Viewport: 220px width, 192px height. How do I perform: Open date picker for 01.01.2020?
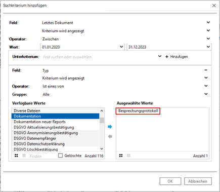[x=121, y=47]
